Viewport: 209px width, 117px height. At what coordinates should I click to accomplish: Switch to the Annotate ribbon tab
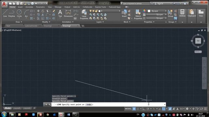click(29, 7)
